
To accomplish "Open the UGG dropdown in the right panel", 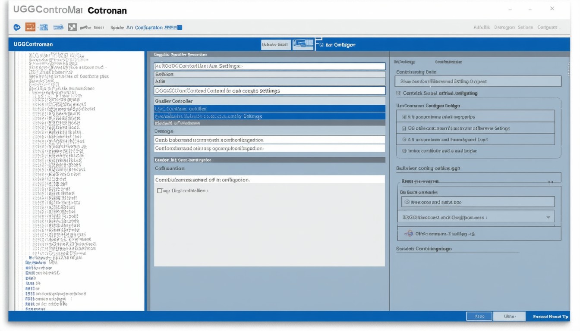I will (x=548, y=218).
